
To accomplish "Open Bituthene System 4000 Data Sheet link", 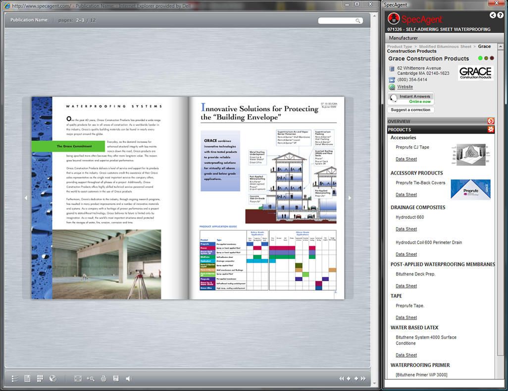I will (406, 355).
